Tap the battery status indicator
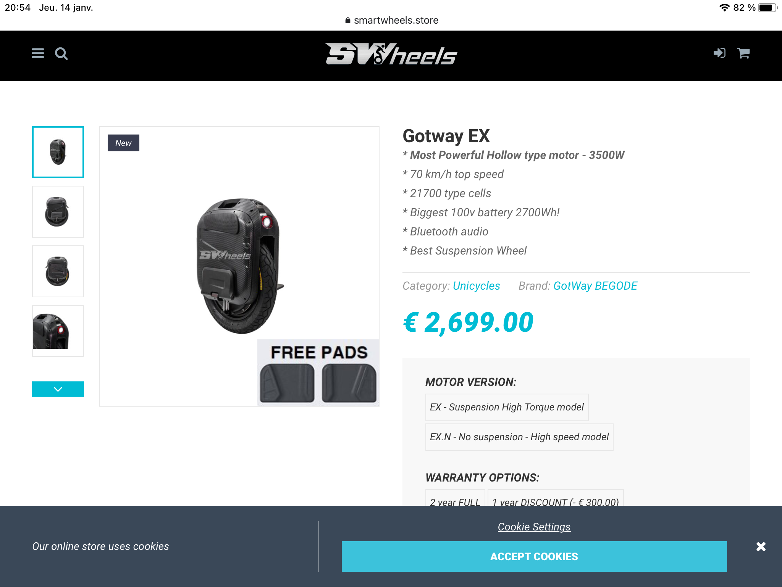Image resolution: width=782 pixels, height=587 pixels. pos(767,8)
